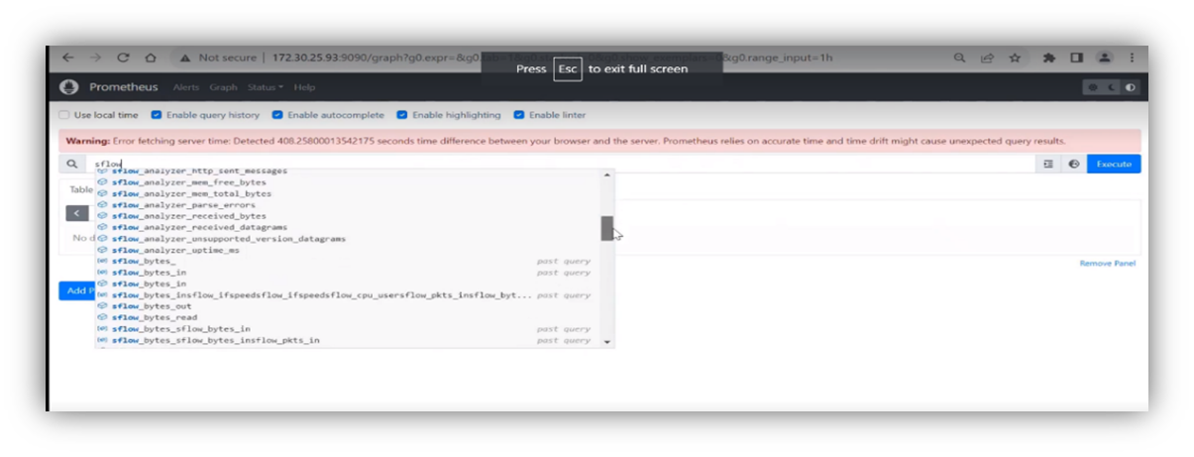Click the autocomplete list's down scroll arrow
This screenshot has width=1194, height=457.
click(x=607, y=341)
